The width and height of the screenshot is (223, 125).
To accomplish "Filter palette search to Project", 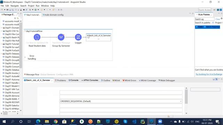I will 218,23.
